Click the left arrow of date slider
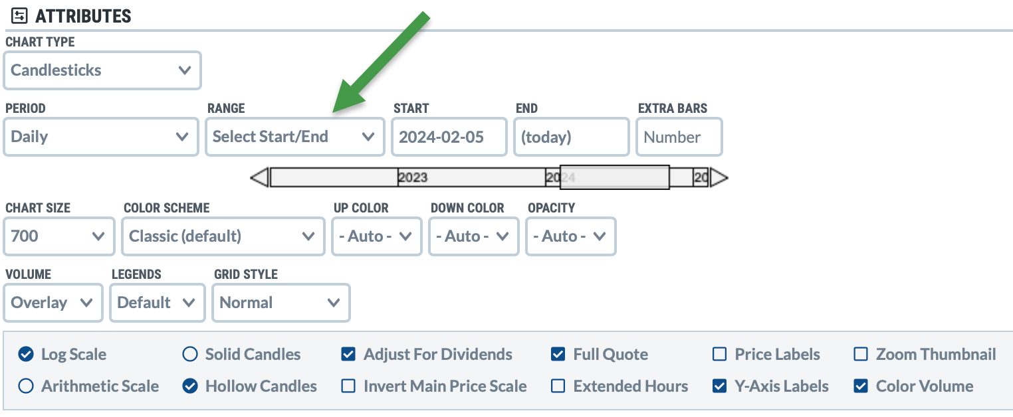This screenshot has width=1013, height=417. pos(260,177)
